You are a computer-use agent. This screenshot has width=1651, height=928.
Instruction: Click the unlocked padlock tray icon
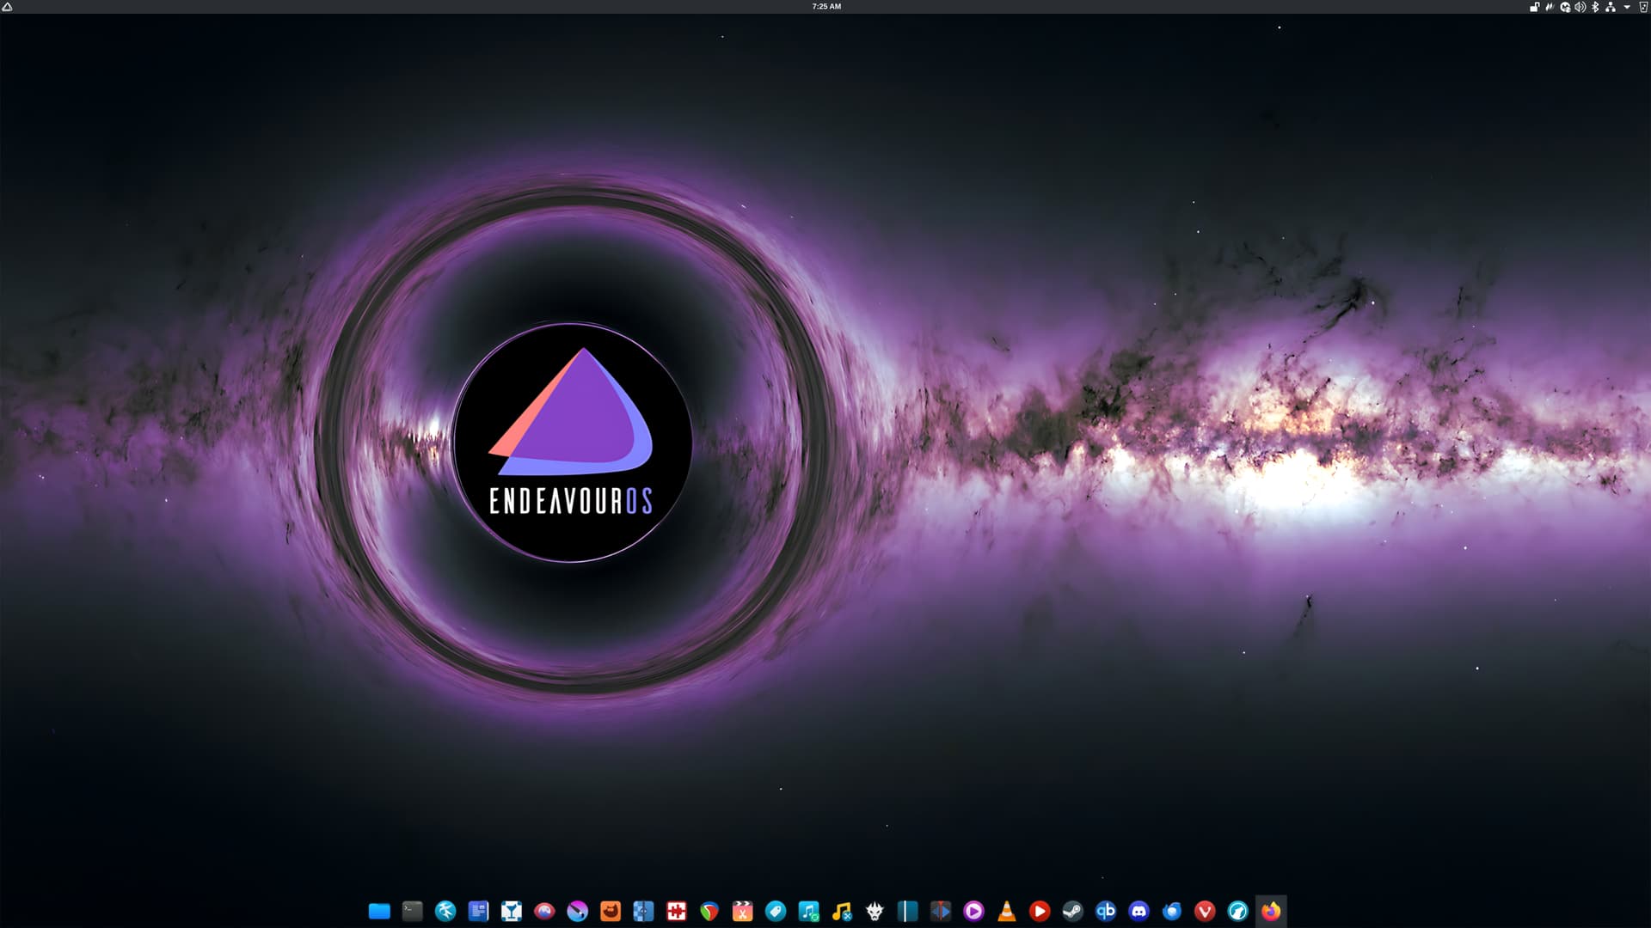point(1535,7)
